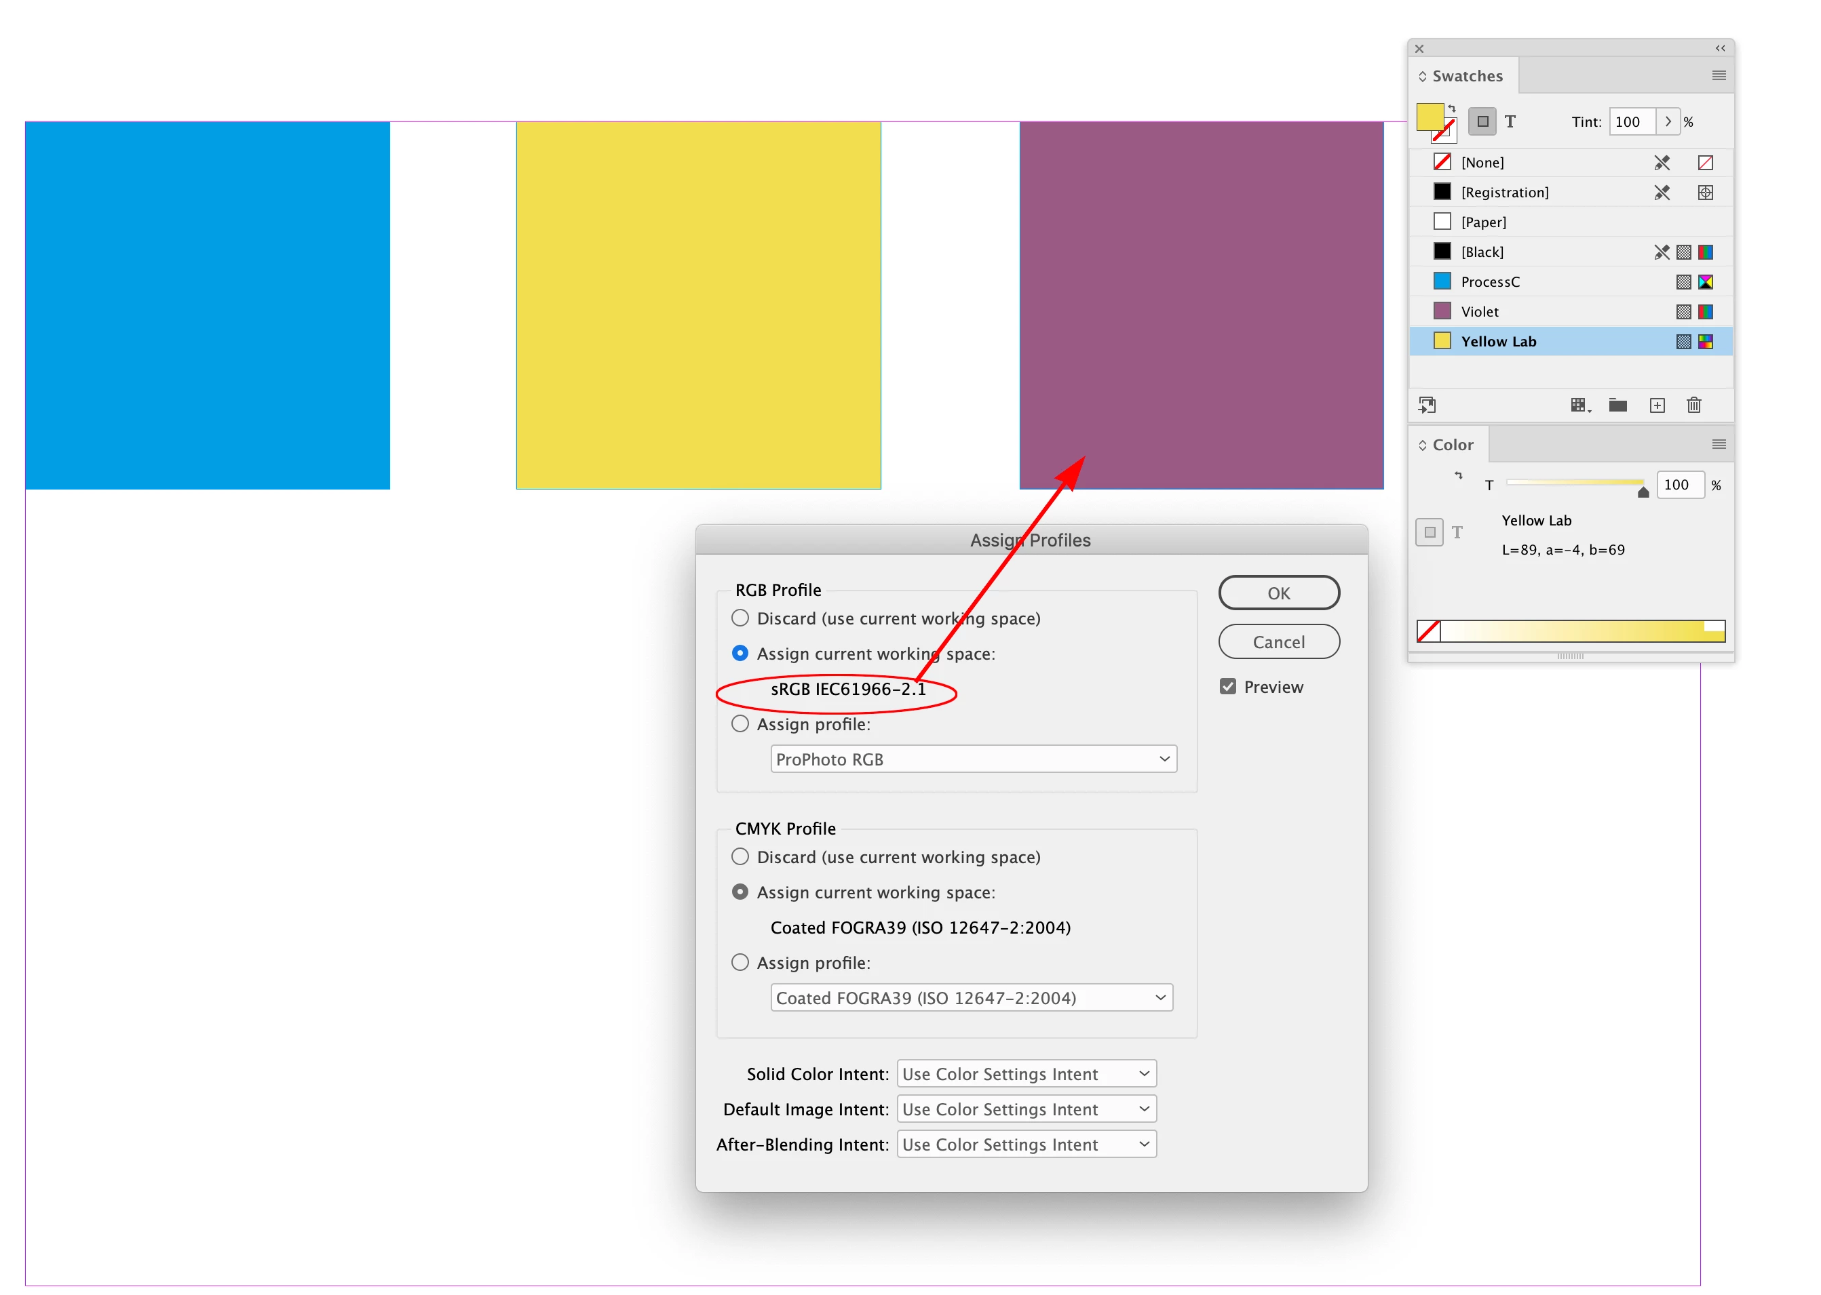Add swatch to CC library icon

pos(1427,405)
